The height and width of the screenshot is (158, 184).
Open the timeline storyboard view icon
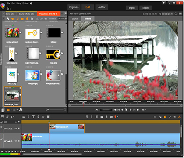pos(2,117)
